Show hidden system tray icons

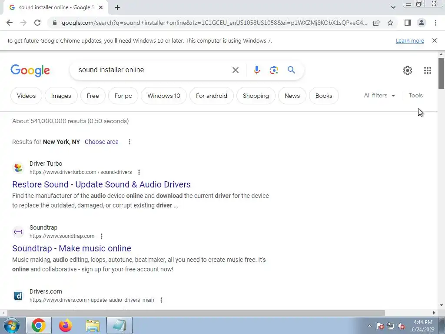(369, 326)
